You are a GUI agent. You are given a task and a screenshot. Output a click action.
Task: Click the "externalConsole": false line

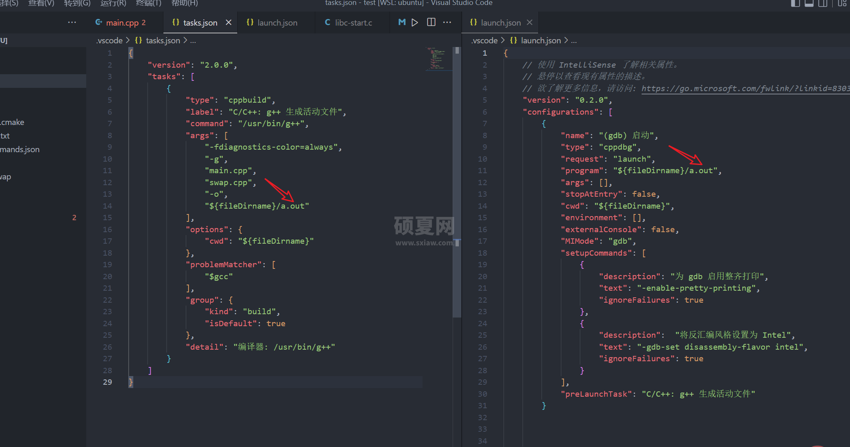[x=619, y=229]
